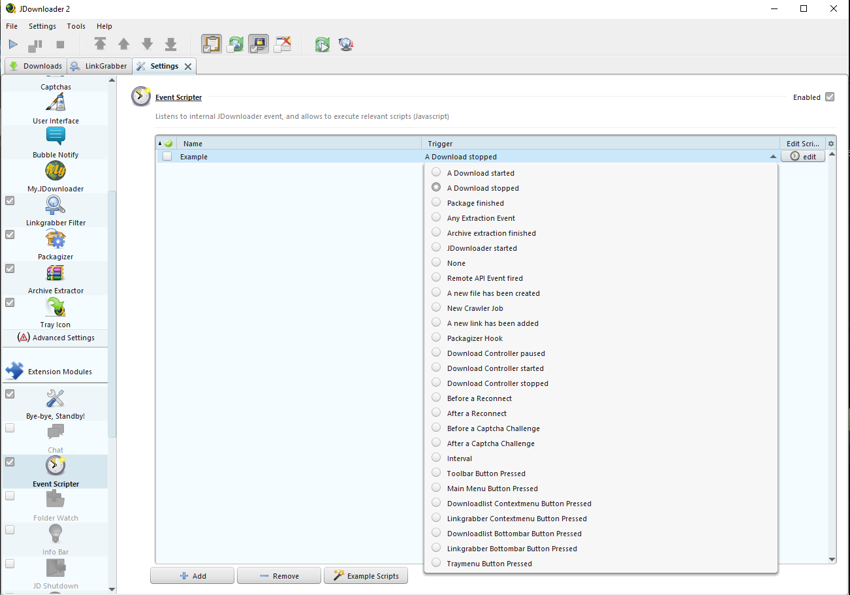Toggle auto reconnect in the toolbar

(235, 44)
